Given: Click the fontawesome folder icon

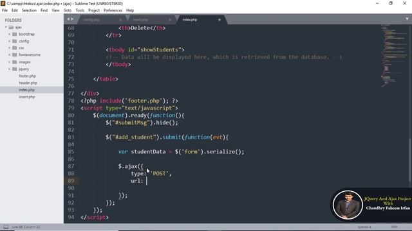Looking at the screenshot, I should point(15,55).
